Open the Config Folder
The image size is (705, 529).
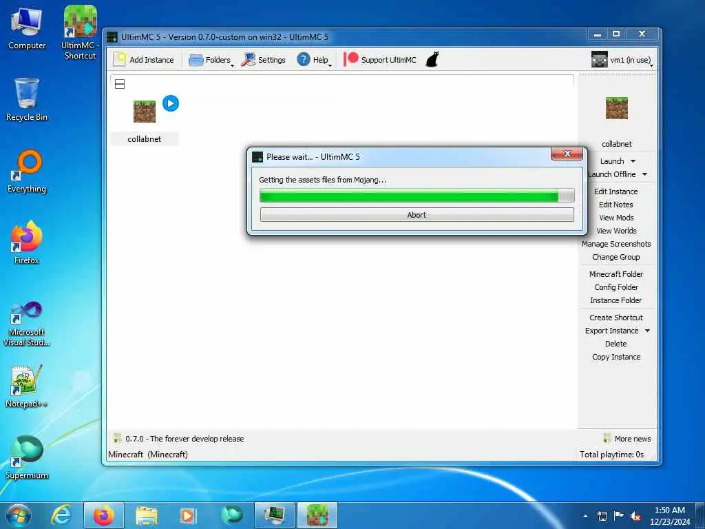(616, 287)
